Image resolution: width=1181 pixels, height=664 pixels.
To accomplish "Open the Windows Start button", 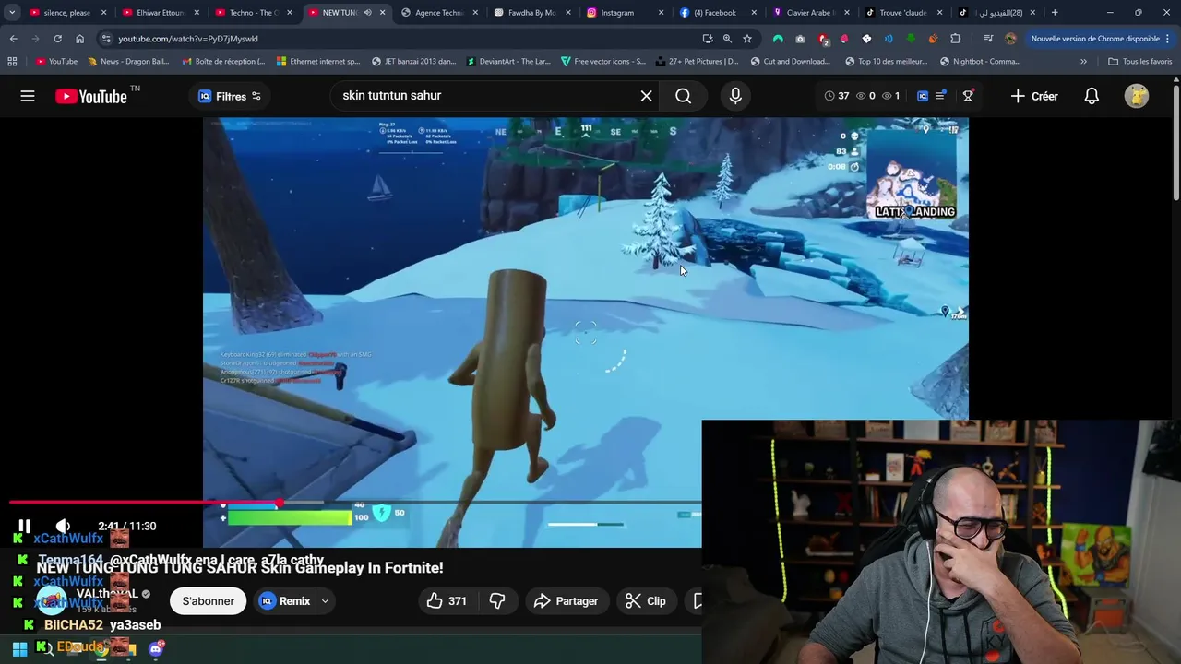I will click(19, 648).
